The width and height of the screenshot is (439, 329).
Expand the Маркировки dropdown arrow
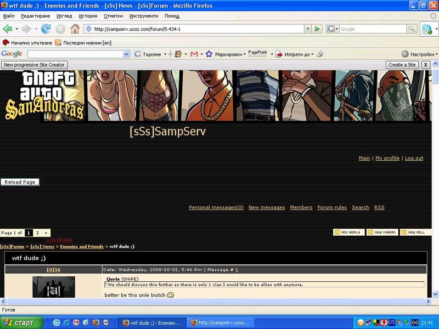coord(244,54)
